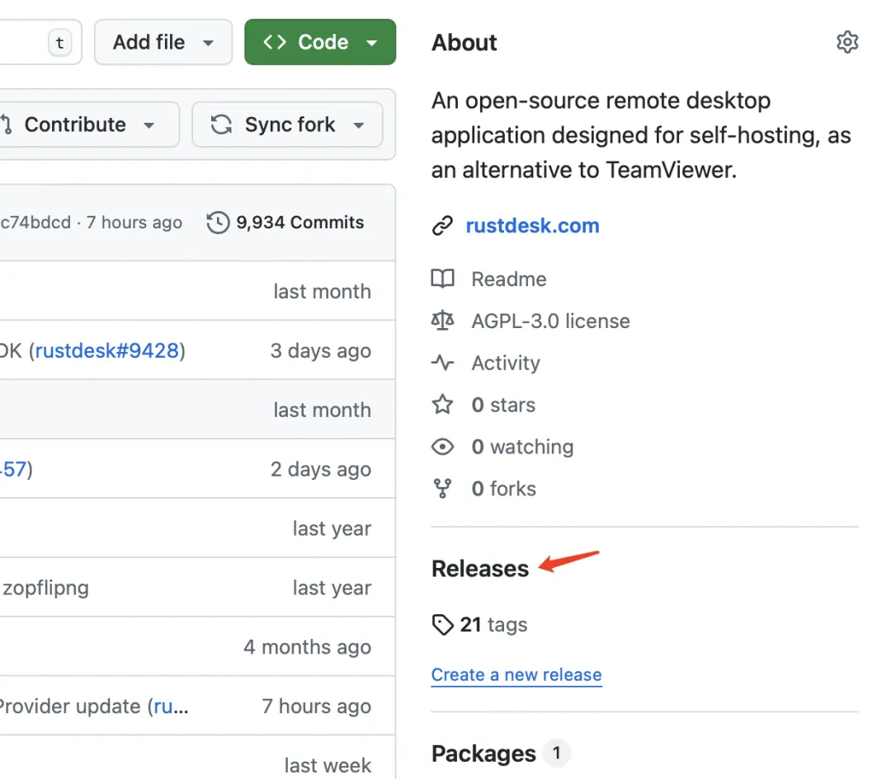Screen dimensions: 891x779
Task: Click the Create a new release link
Action: [516, 674]
